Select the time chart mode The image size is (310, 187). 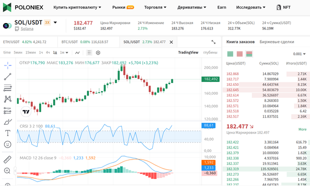click(7, 52)
